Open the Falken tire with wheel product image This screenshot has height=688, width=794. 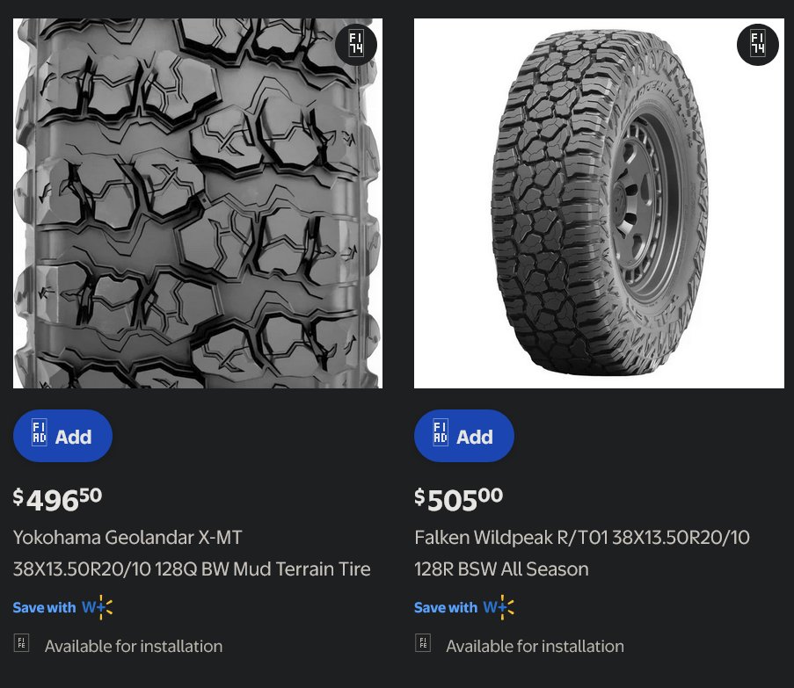[599, 203]
